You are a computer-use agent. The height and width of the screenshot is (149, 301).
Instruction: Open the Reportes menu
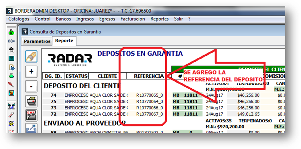click(x=160, y=19)
